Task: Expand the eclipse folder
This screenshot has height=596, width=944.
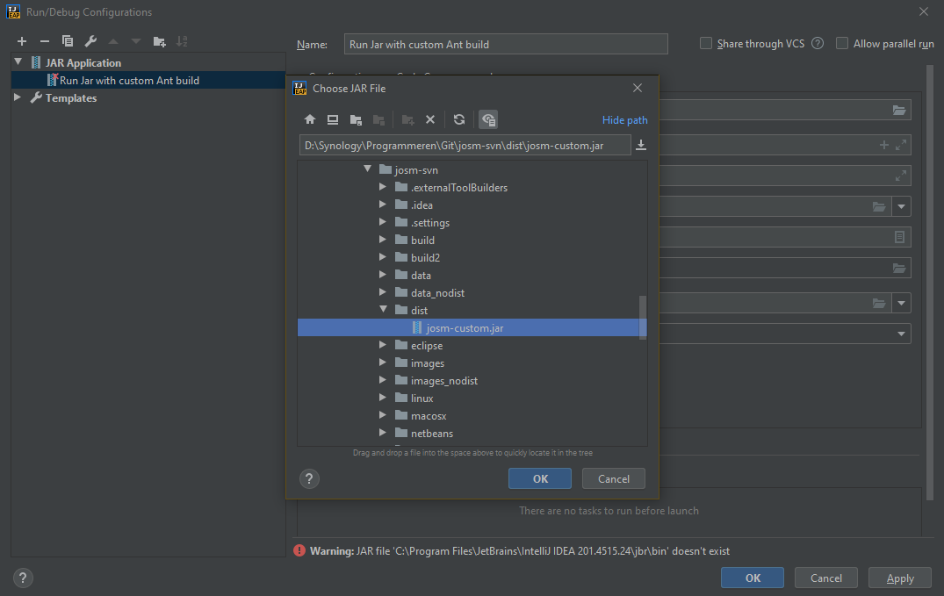Action: (383, 345)
